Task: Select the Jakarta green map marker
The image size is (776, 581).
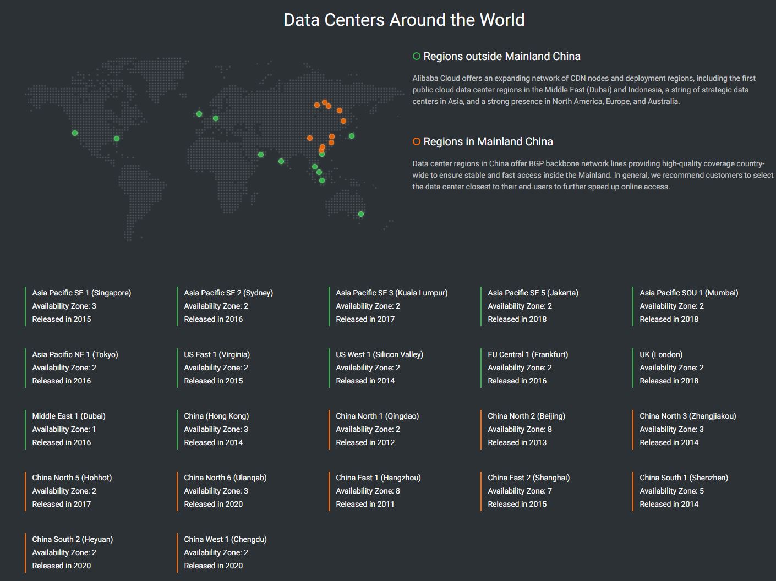Action: [322, 180]
